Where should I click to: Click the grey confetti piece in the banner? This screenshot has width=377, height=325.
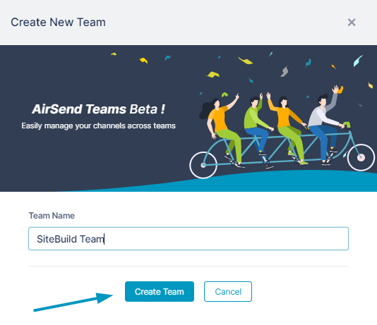pyautogui.click(x=285, y=71)
